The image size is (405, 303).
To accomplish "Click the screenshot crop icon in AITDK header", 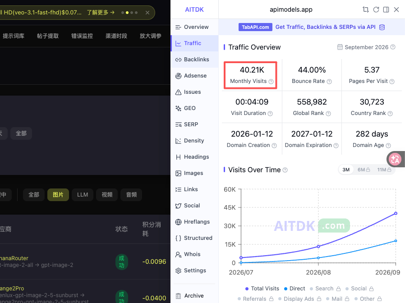I will [x=365, y=9].
